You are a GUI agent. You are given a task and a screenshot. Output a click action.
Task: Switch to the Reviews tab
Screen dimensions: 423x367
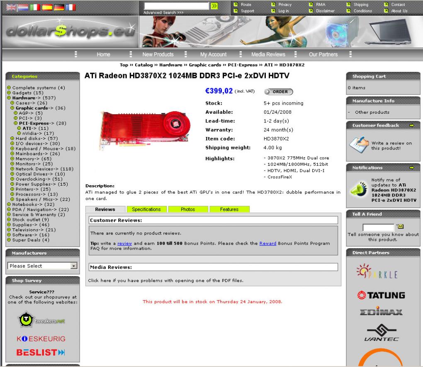[105, 209]
